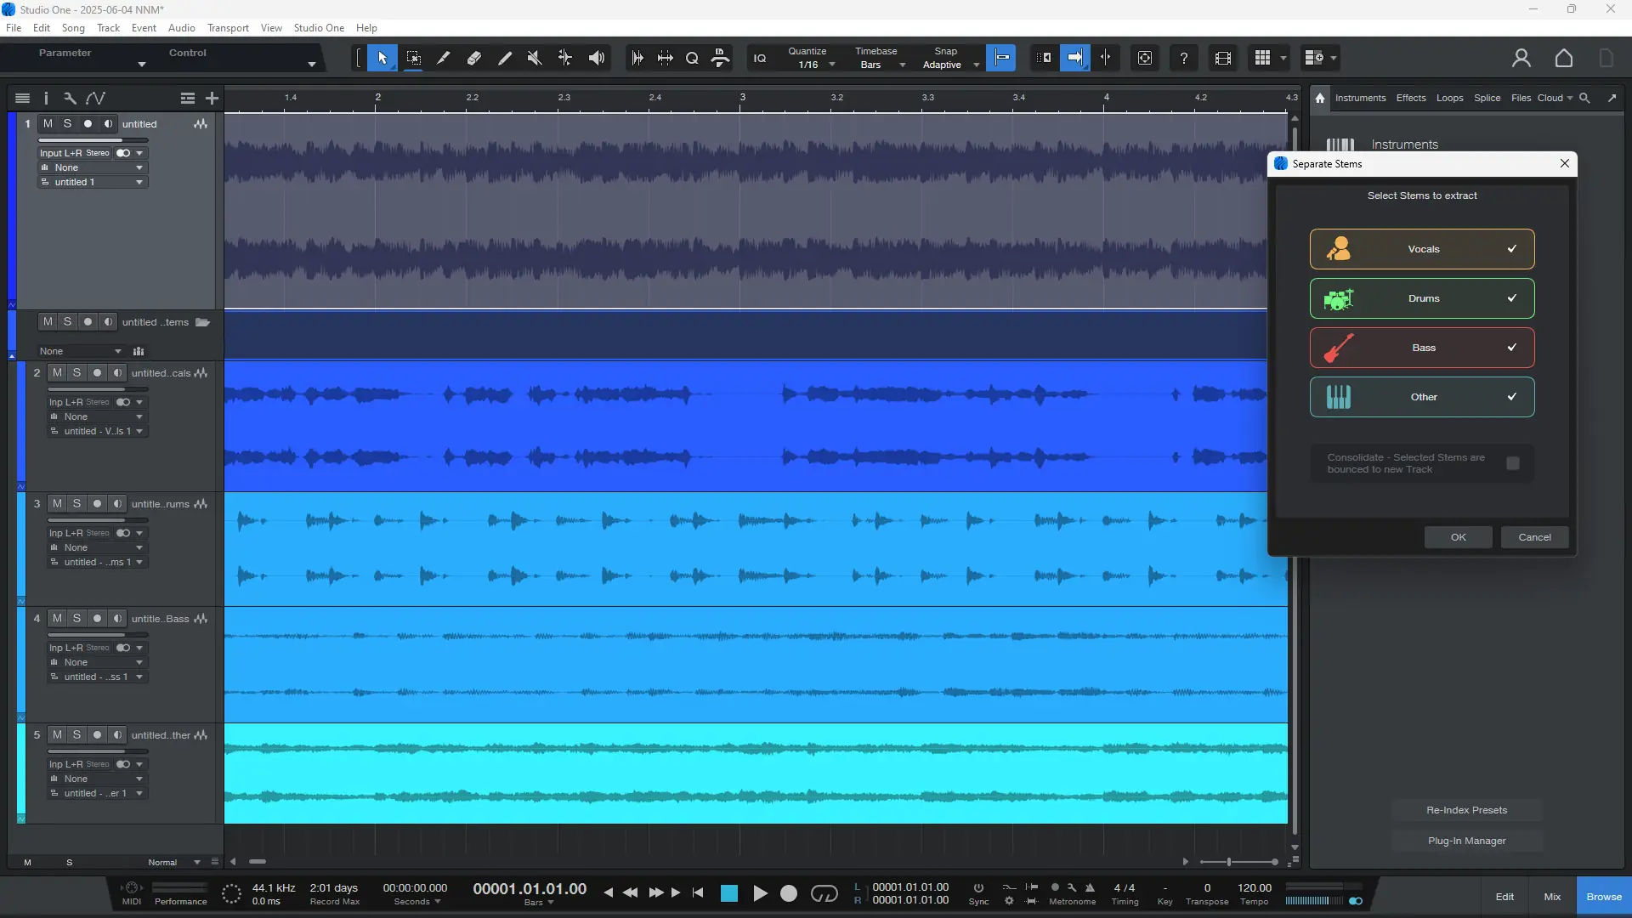The width and height of the screenshot is (1632, 918).
Task: Open the Transport menu
Action: [x=228, y=28]
